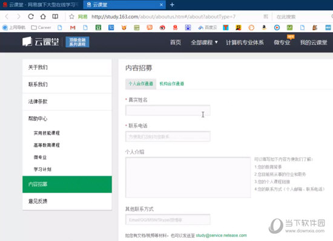Click the study@service.netease.com email link
The image size is (333, 241).
coord(221,236)
